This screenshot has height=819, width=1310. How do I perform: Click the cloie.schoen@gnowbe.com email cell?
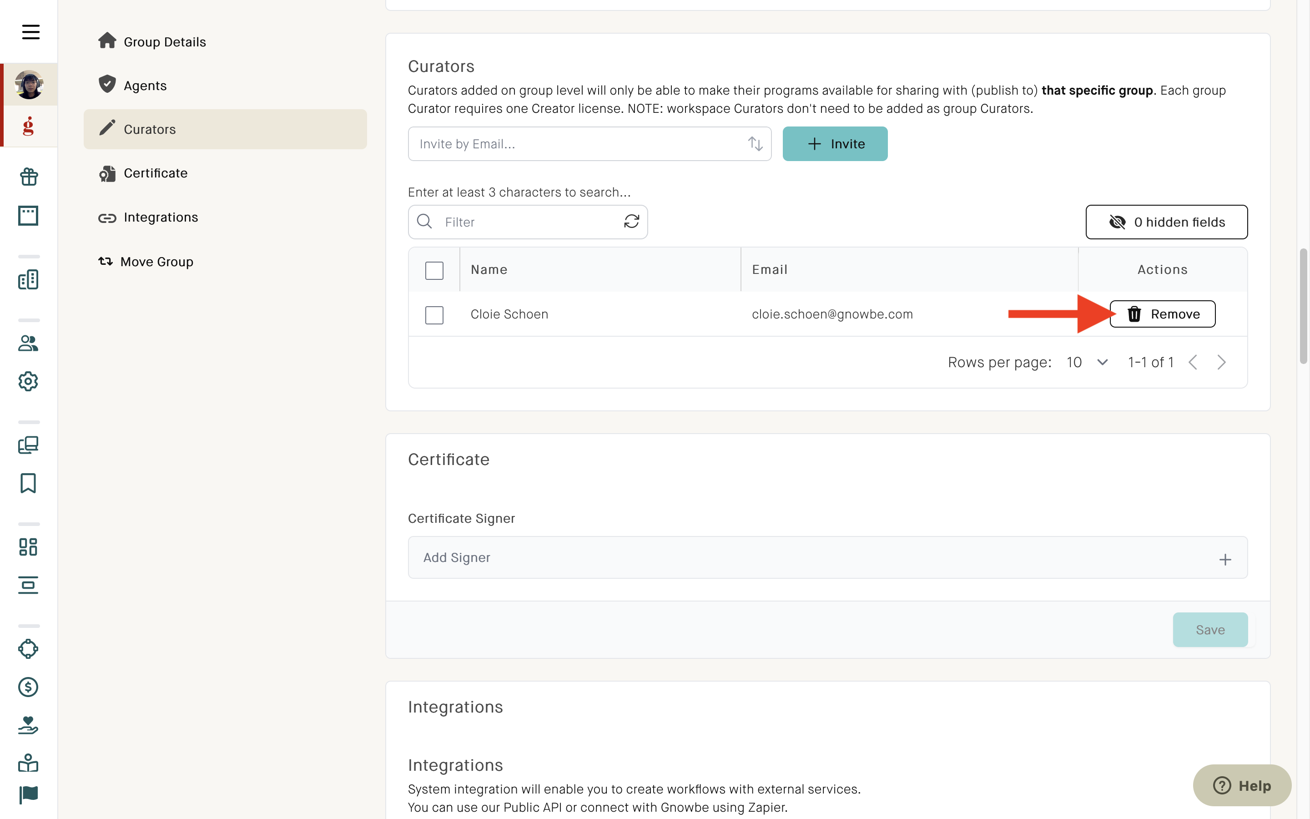click(x=832, y=314)
